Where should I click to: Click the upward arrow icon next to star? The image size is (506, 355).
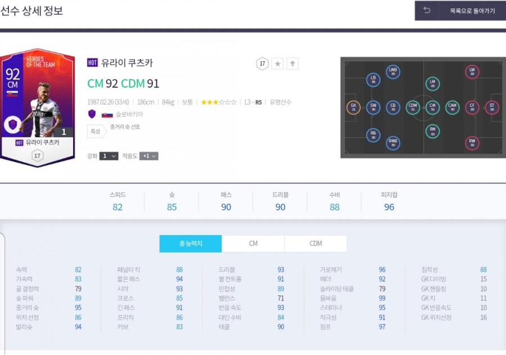point(292,64)
